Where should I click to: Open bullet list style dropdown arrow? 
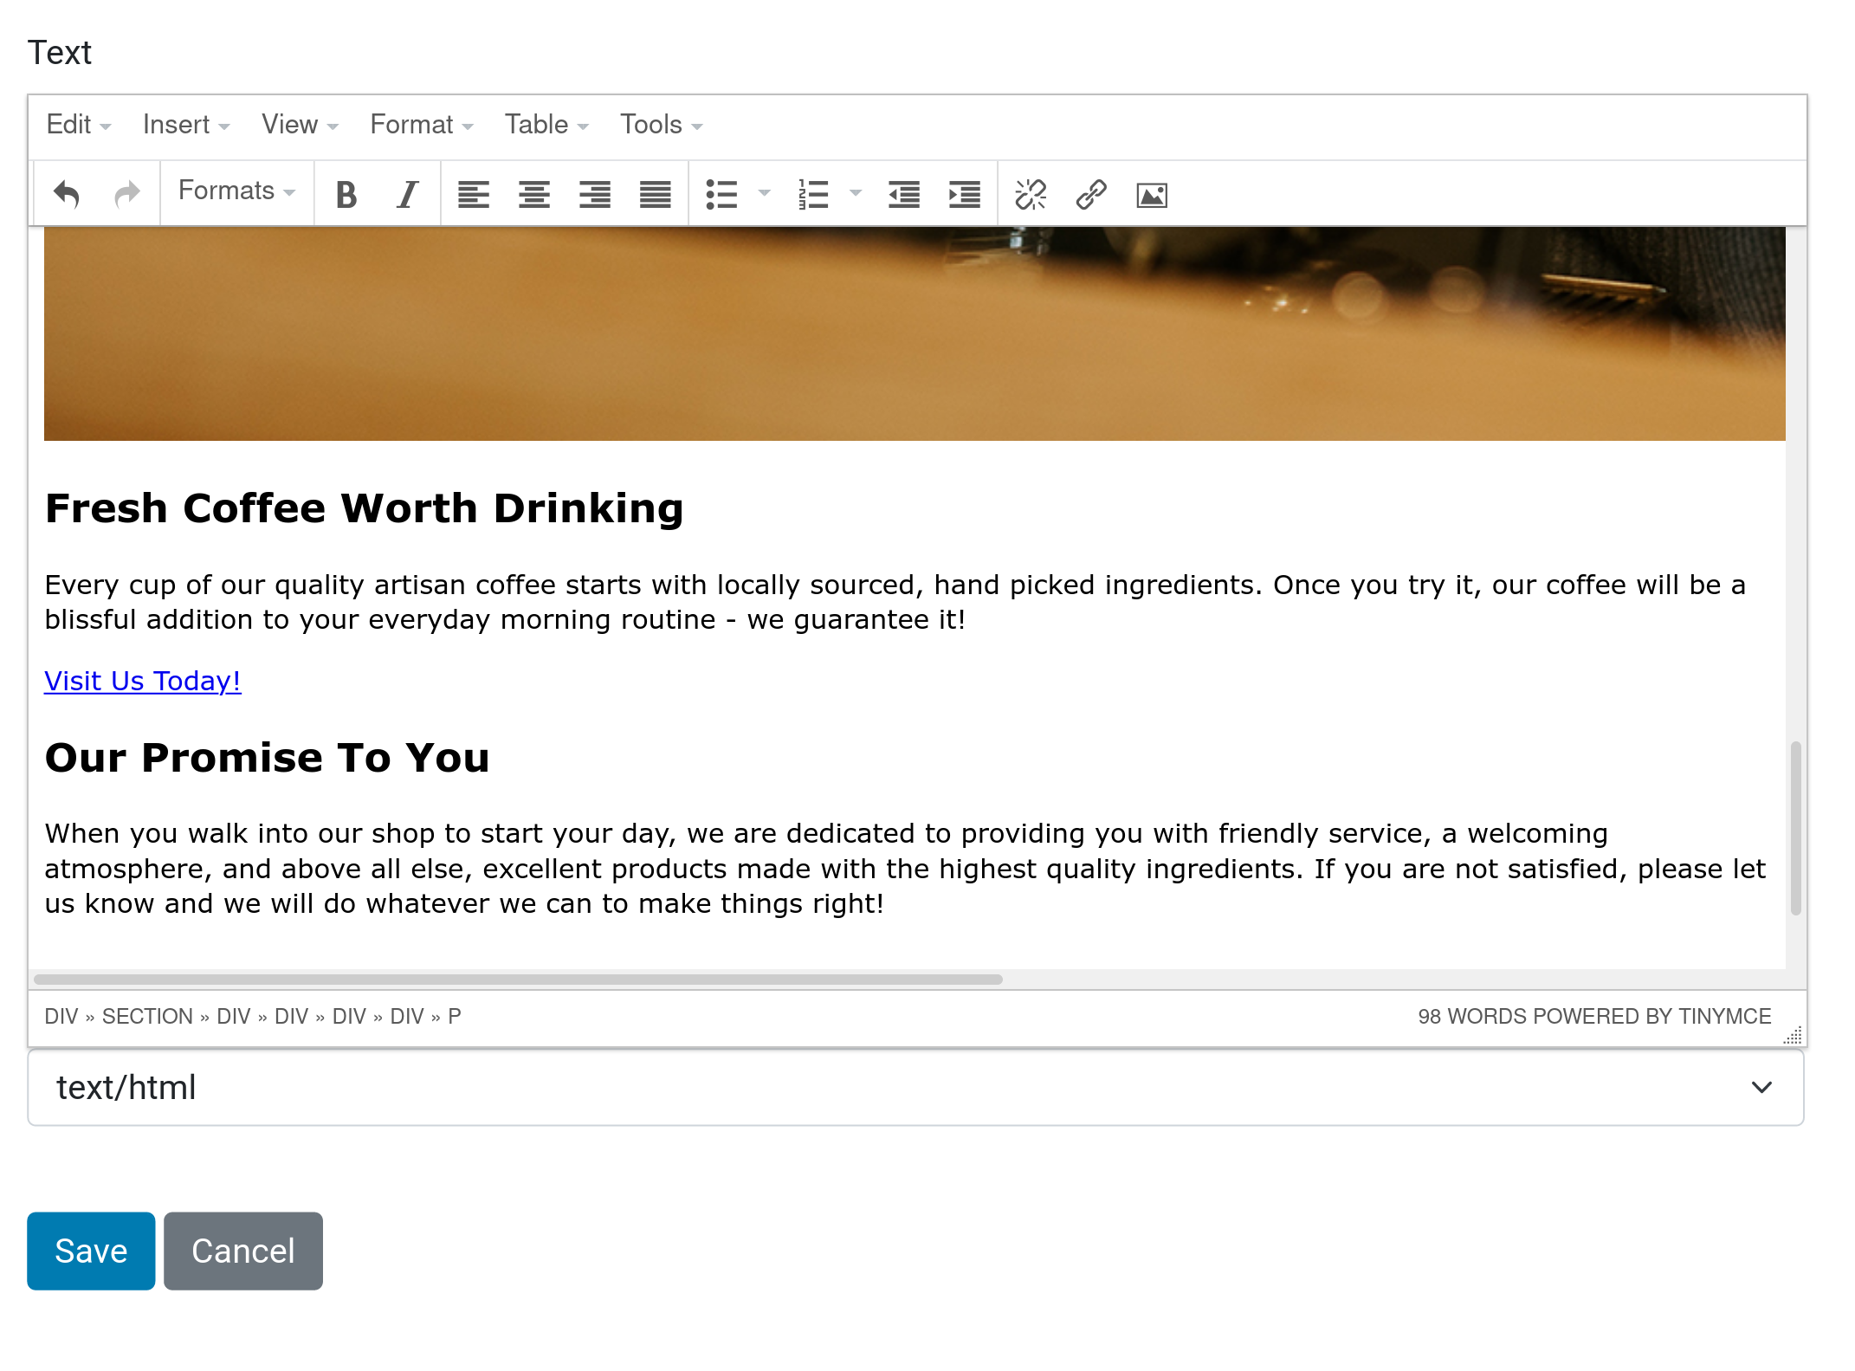[x=764, y=193]
